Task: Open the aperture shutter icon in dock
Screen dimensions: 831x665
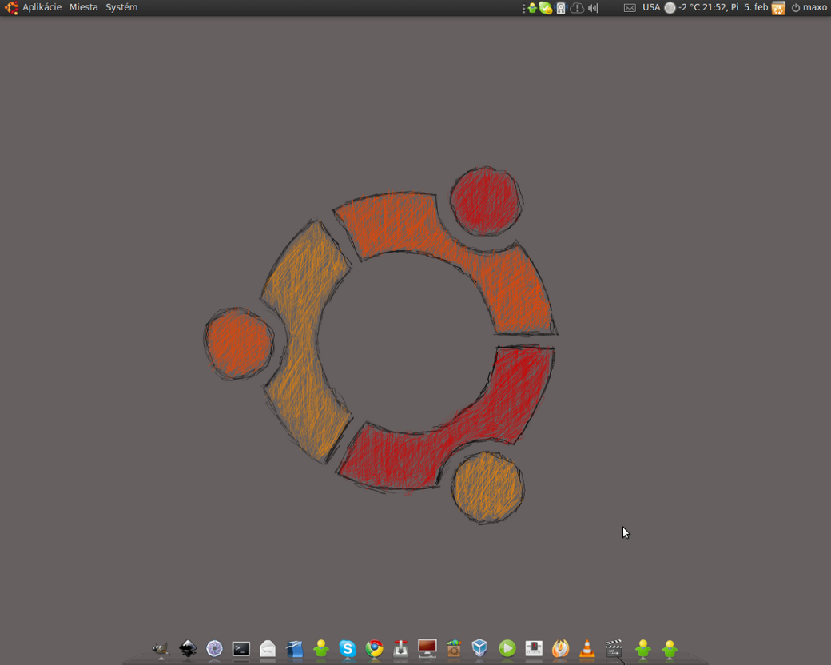Action: point(214,648)
